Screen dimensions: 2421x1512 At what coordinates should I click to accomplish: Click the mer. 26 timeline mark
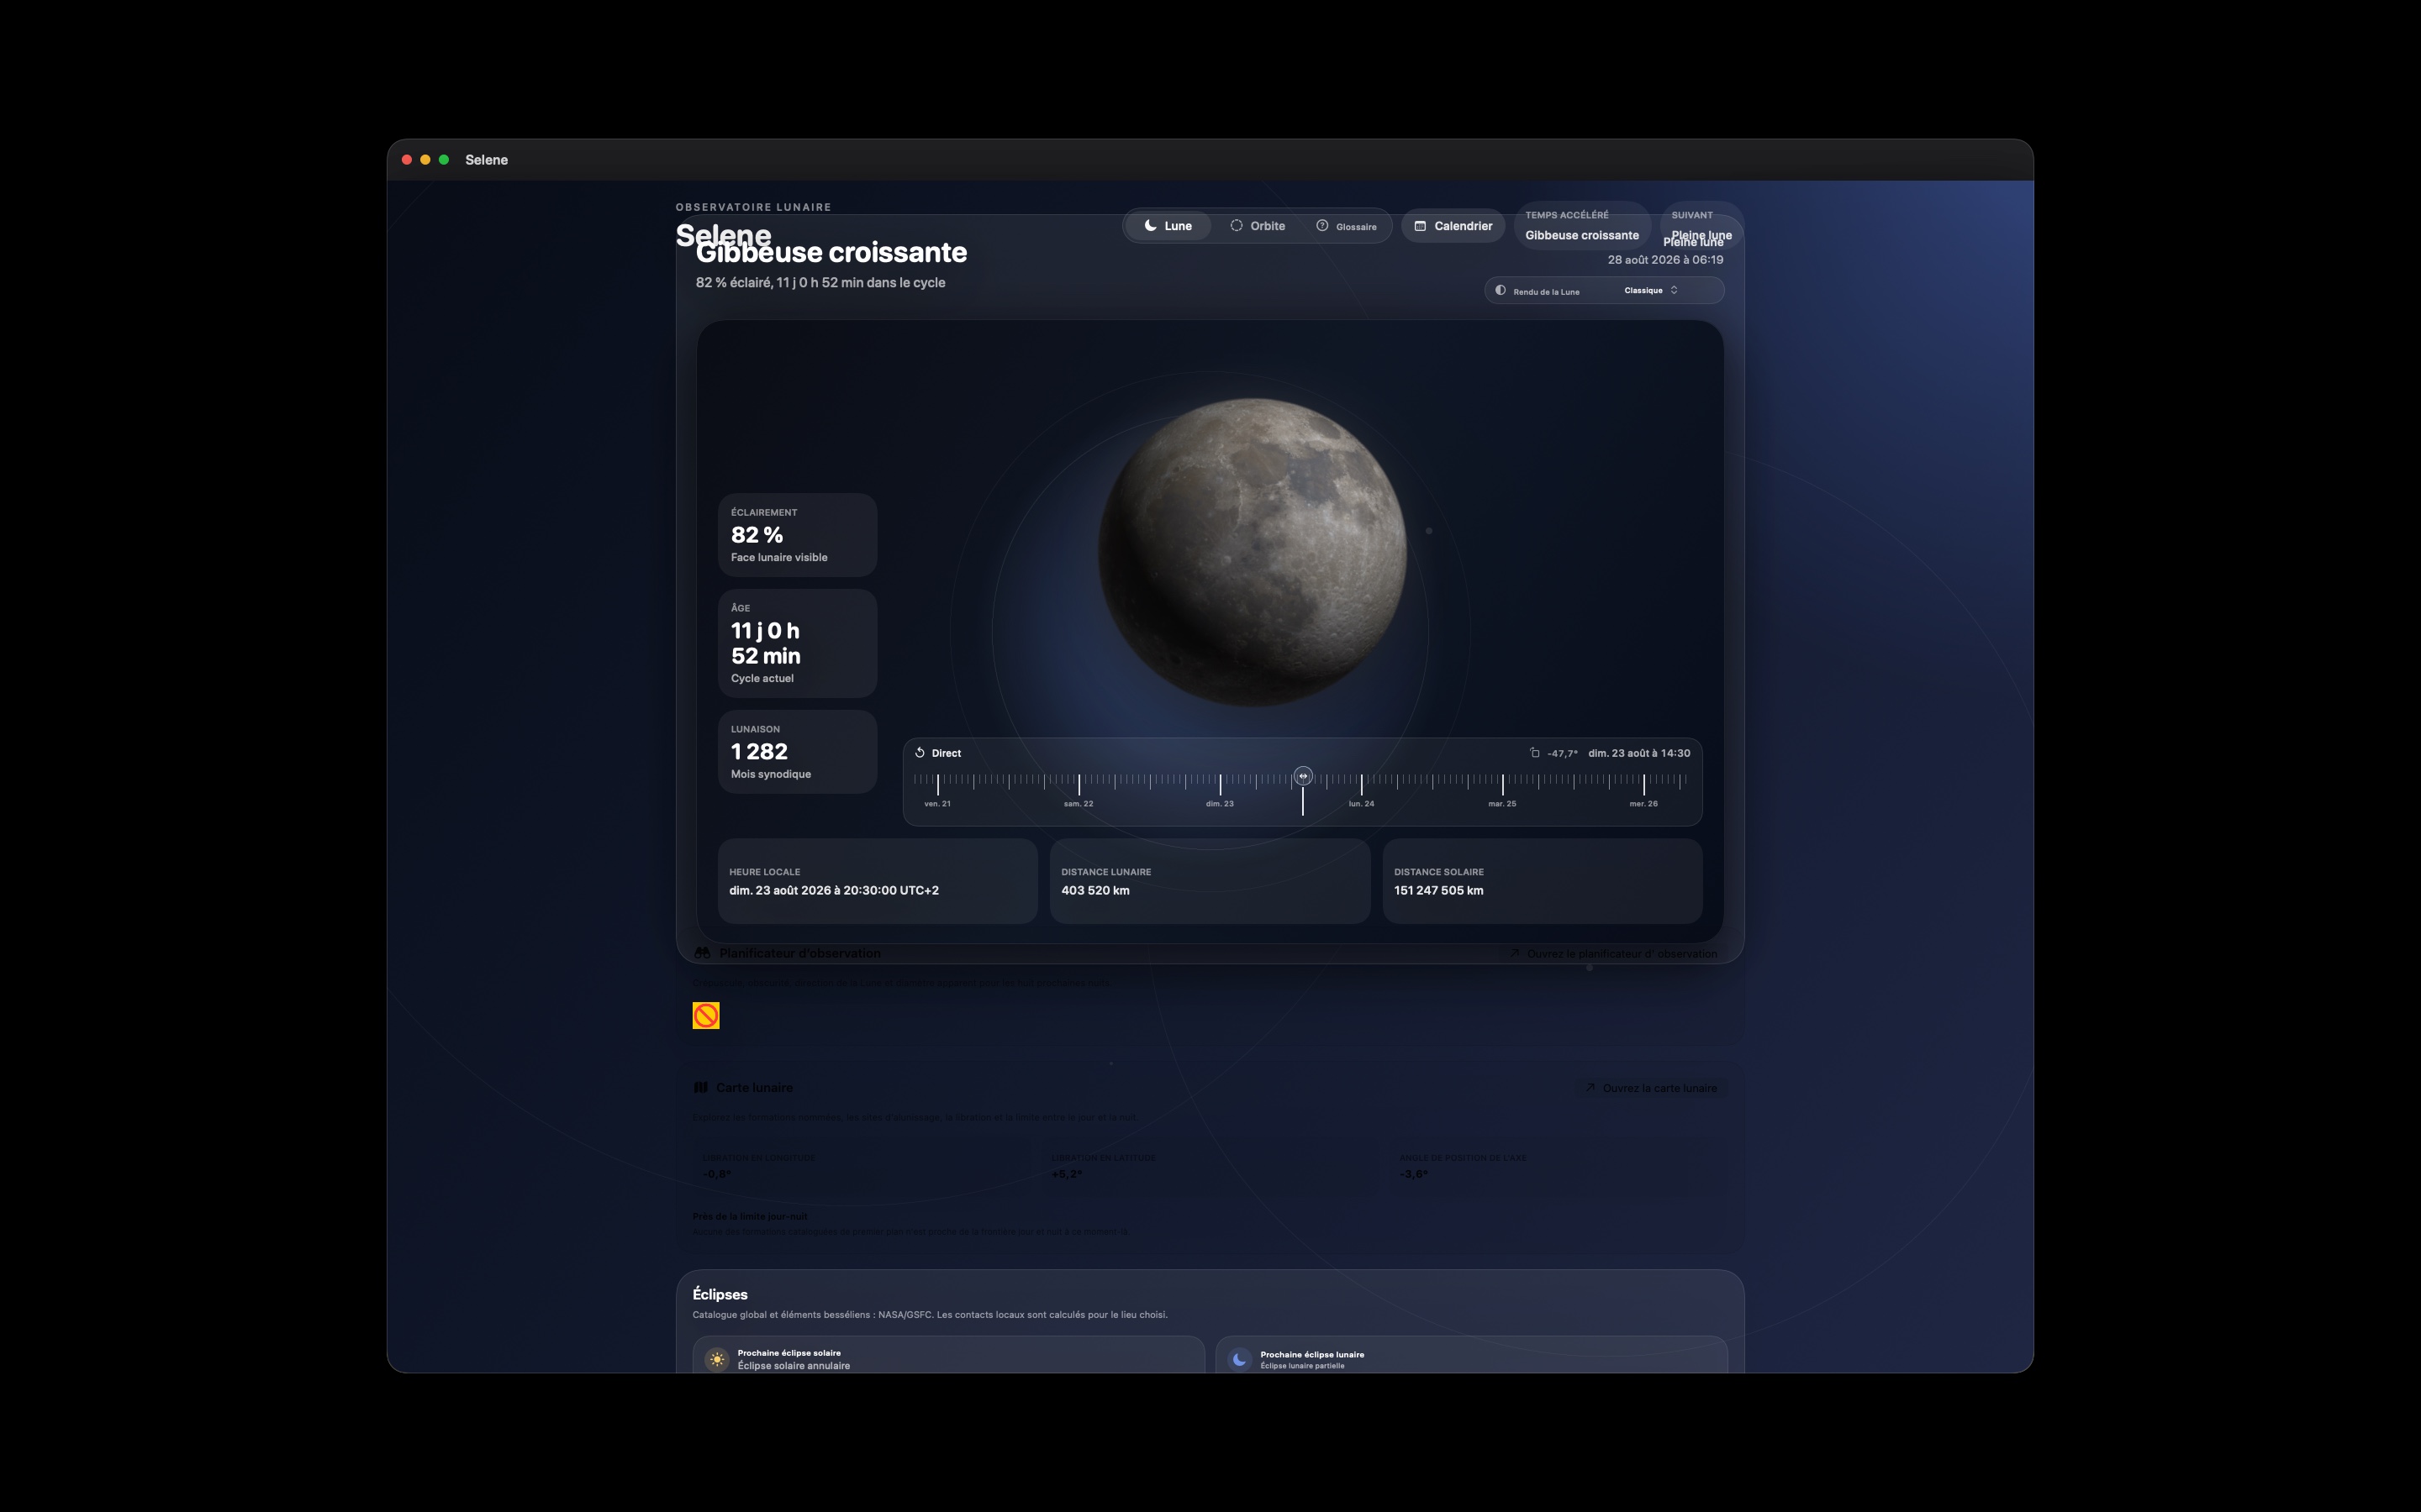(x=1643, y=803)
